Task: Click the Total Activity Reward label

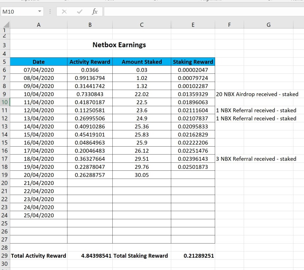Action: point(38,256)
